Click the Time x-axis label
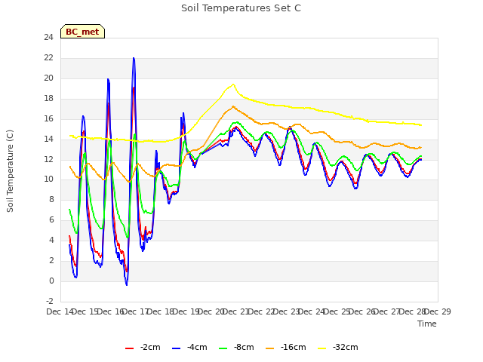 click(427, 324)
